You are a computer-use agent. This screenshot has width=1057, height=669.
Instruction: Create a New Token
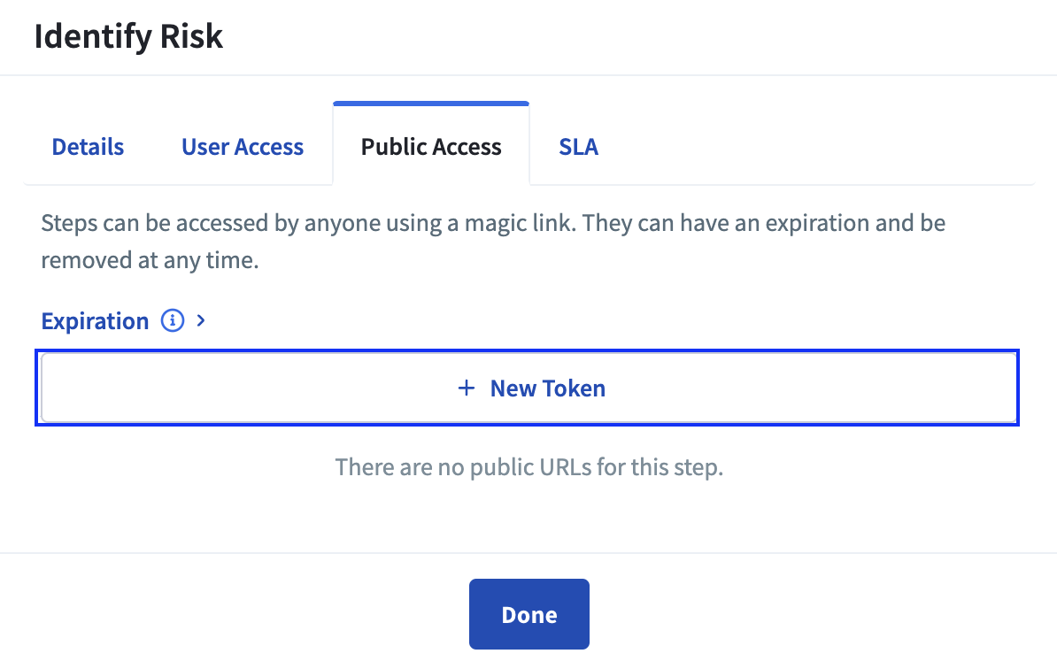click(528, 388)
